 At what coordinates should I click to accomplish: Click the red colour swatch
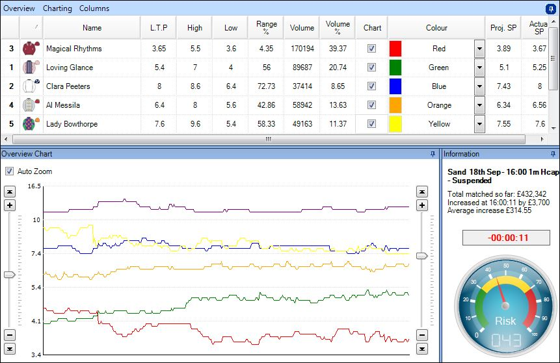[395, 49]
